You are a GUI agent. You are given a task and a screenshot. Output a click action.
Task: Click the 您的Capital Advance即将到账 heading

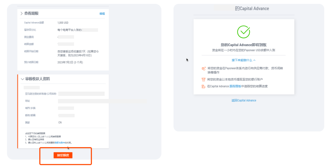pos(244,45)
